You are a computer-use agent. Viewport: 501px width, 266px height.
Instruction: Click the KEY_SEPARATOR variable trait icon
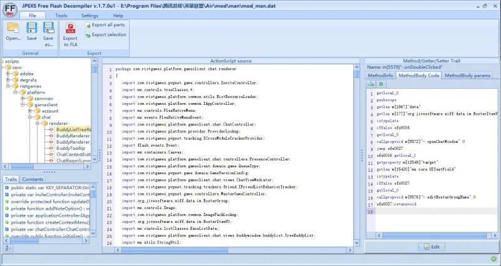(7, 187)
